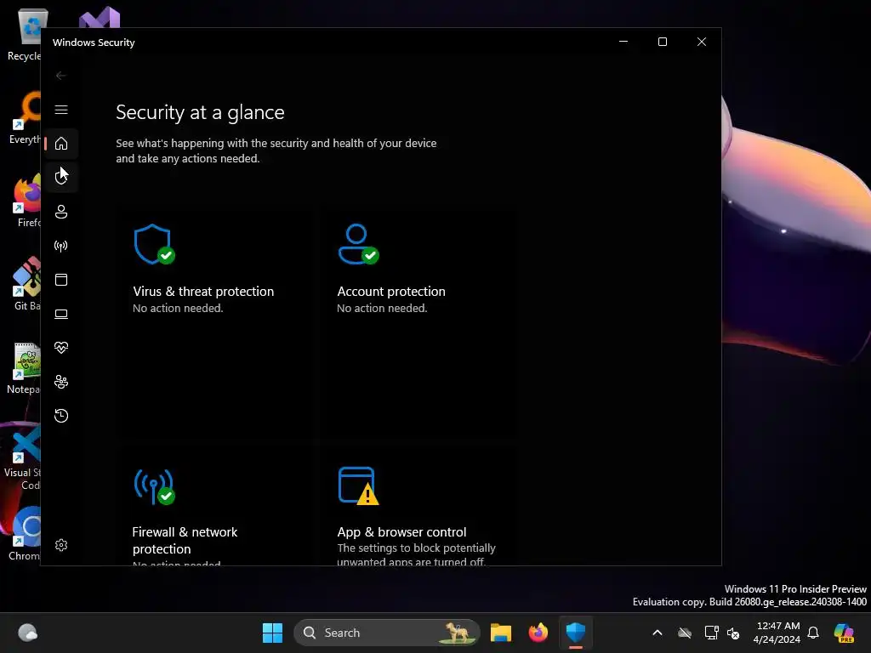Open the Account protection title
Screen dimensions: 871x653
(391, 291)
